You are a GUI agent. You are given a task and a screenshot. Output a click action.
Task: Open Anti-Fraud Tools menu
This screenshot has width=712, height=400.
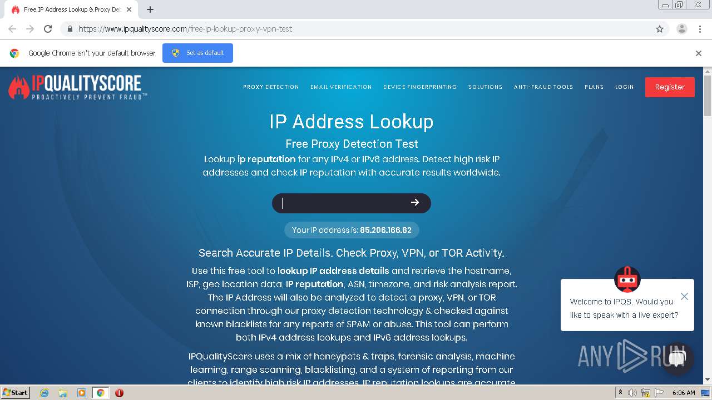543,87
